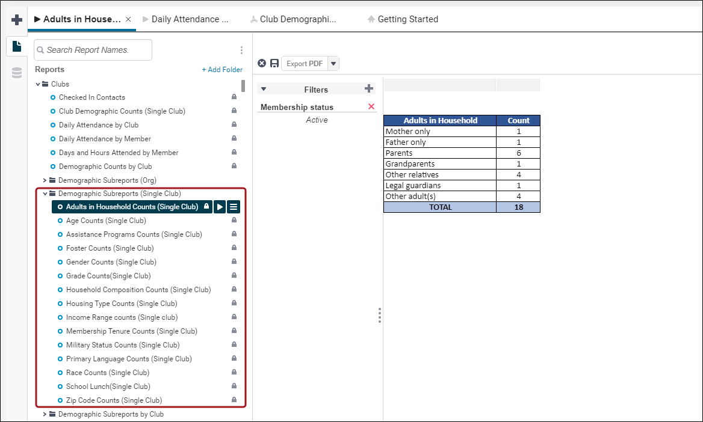Screen dimensions: 703x422
Task: Run the Adults in Household Counts report
Action: (x=220, y=207)
